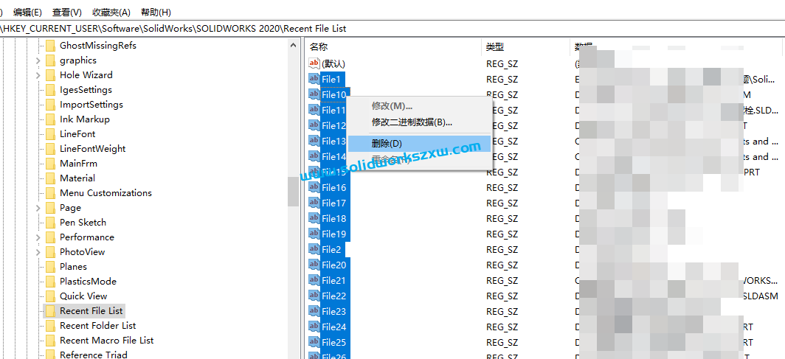Viewport: 785px width, 359px height.
Task: Select the graphics folder icon
Action: coord(50,60)
